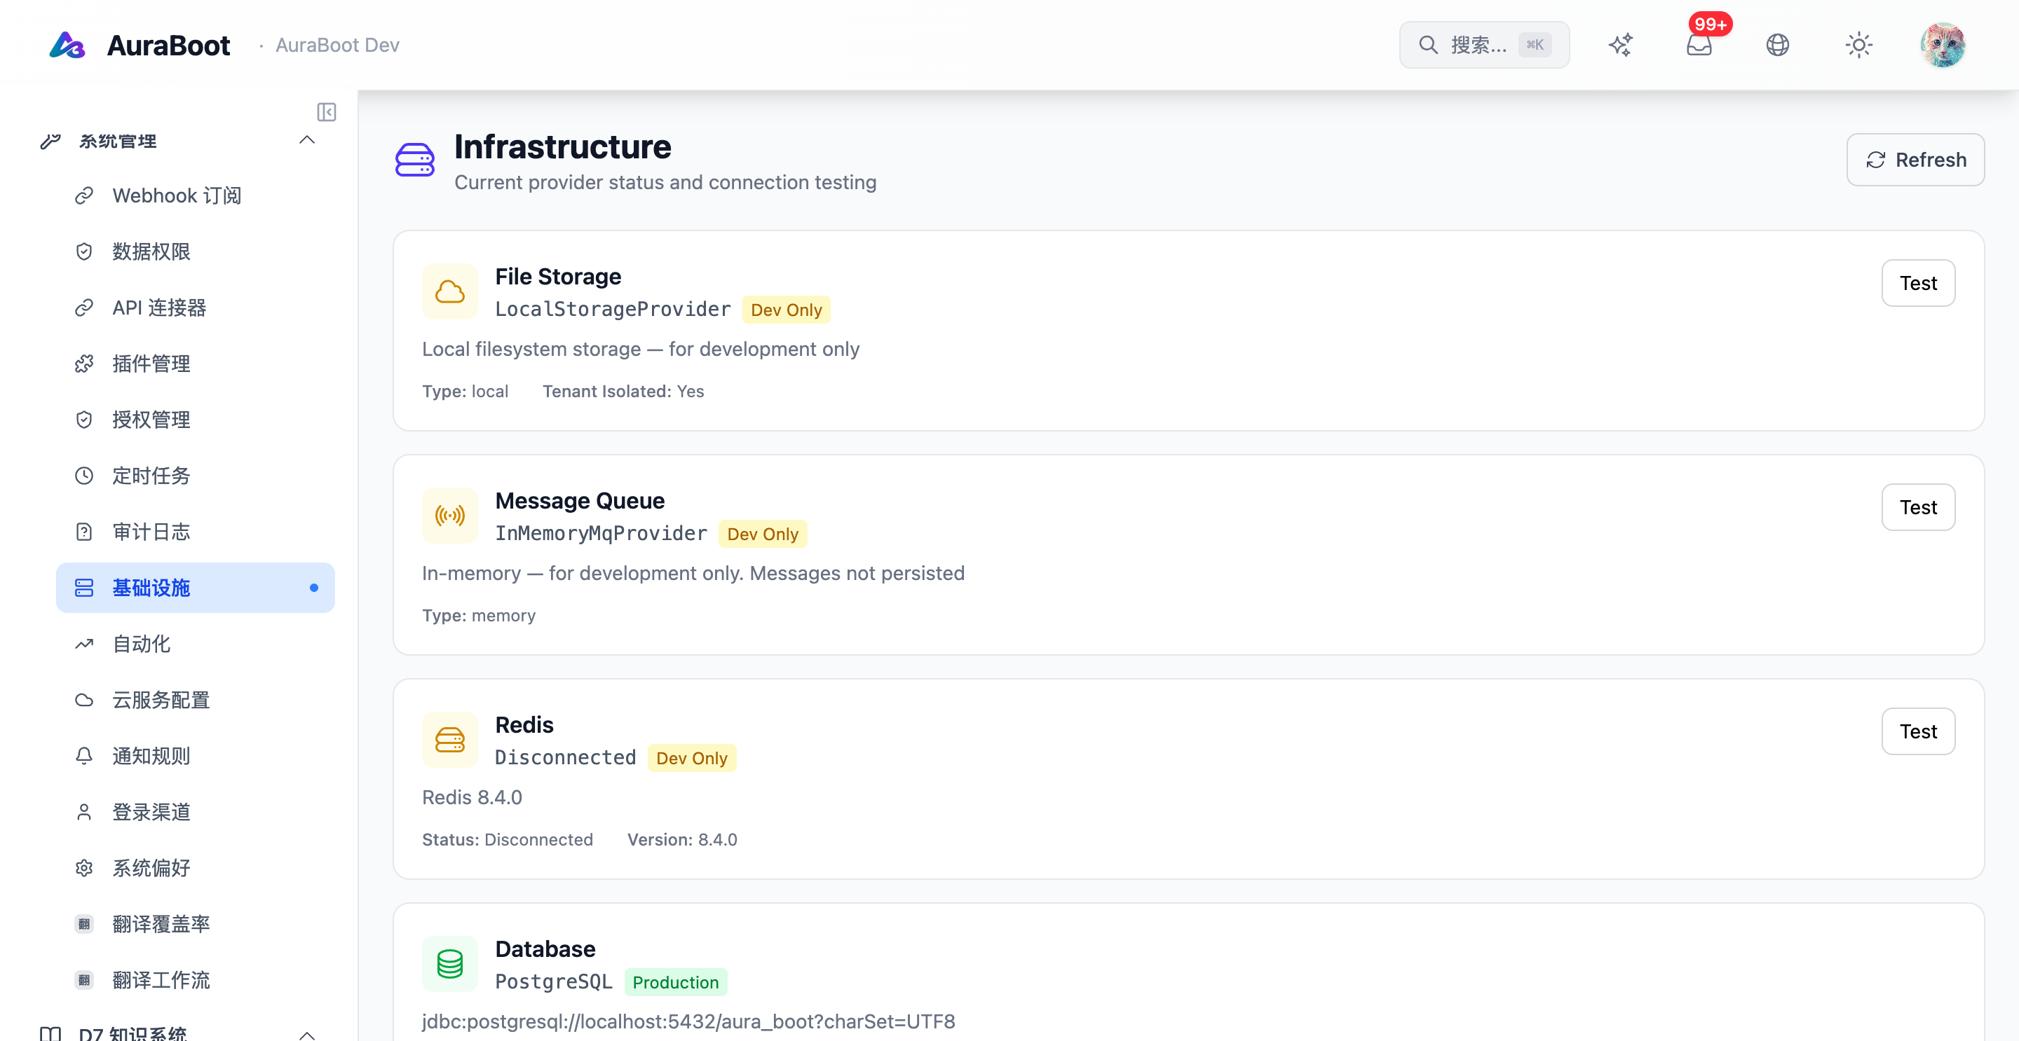
Task: Open the language globe icon
Action: (1777, 45)
